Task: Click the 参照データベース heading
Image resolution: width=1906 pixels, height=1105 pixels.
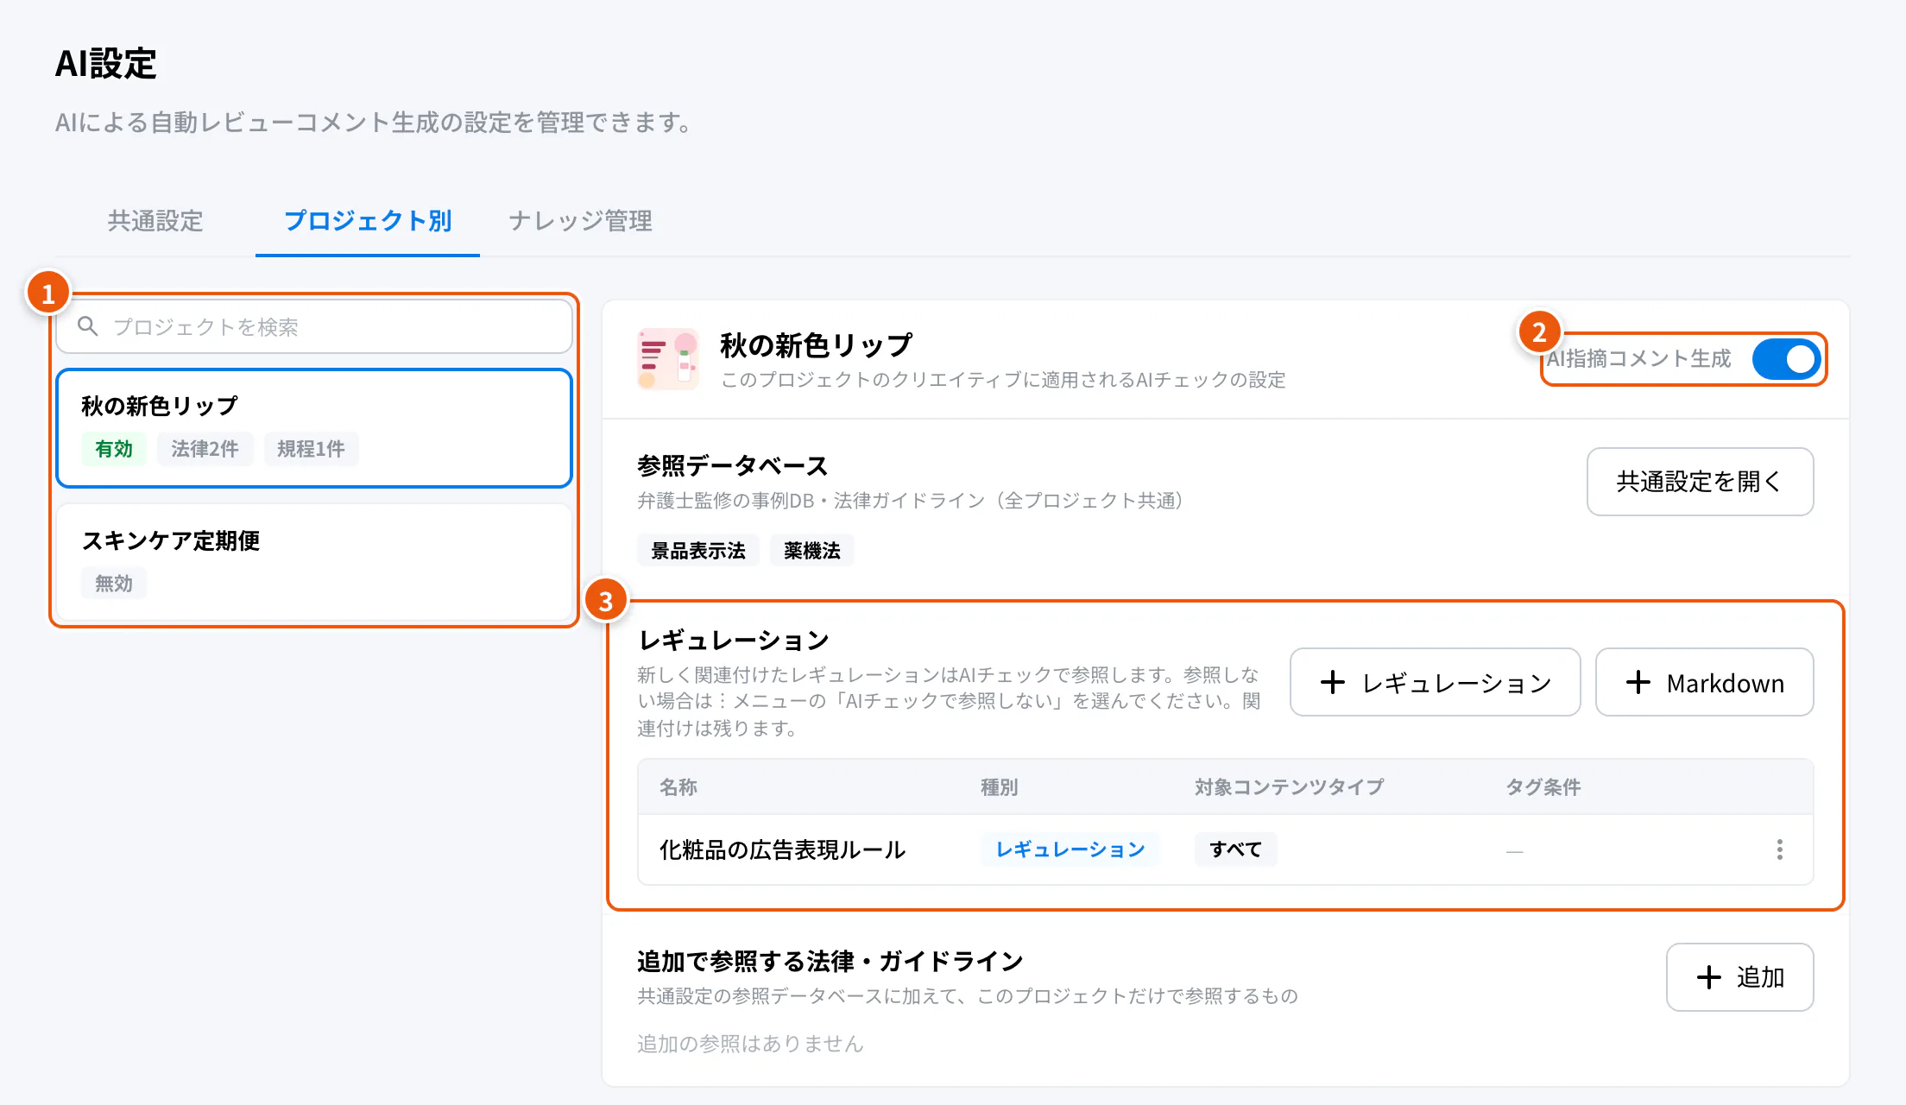Action: [732, 465]
